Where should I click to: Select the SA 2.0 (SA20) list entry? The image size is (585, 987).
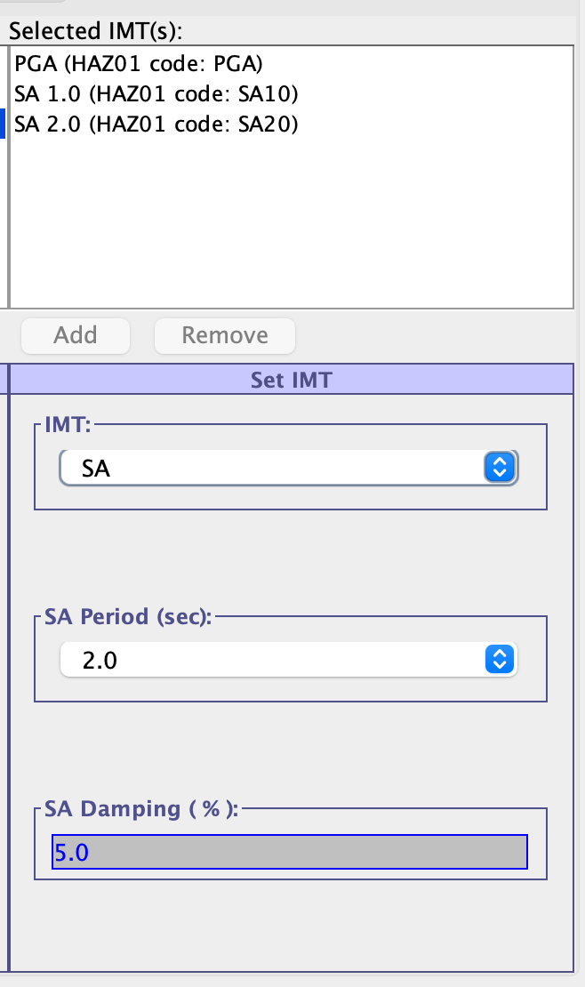click(156, 124)
